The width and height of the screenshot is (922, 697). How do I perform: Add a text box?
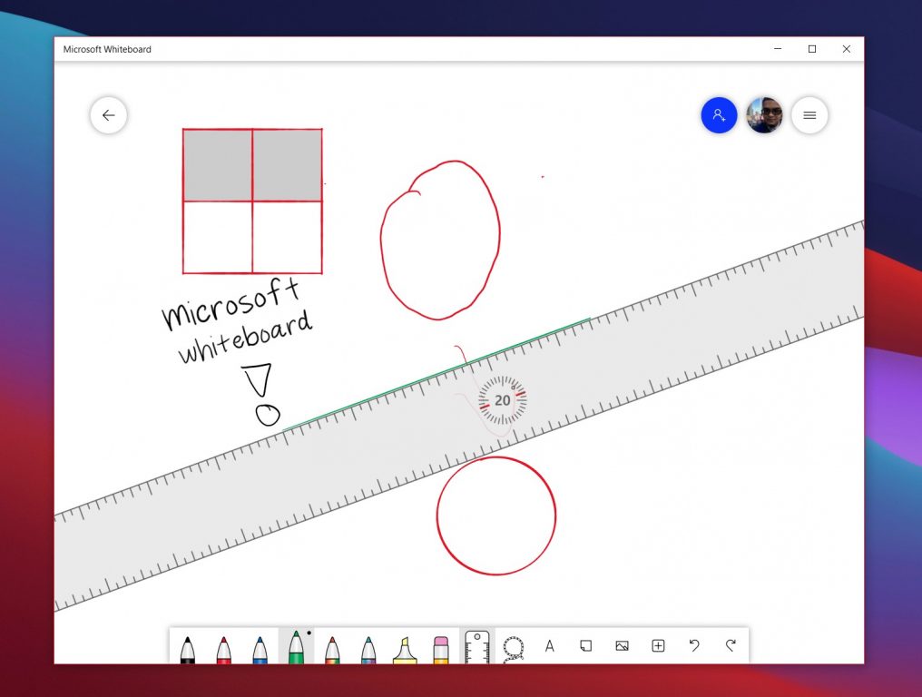(x=549, y=646)
